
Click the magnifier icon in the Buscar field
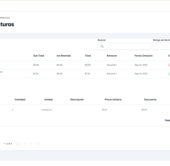pos(102,46)
